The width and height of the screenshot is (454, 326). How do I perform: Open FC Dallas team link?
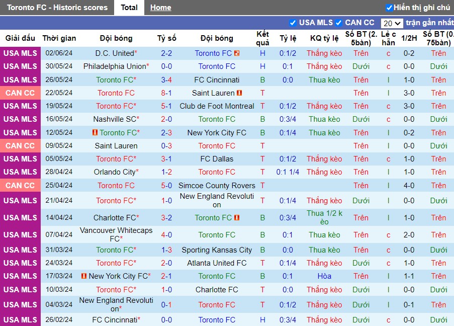tap(217, 159)
